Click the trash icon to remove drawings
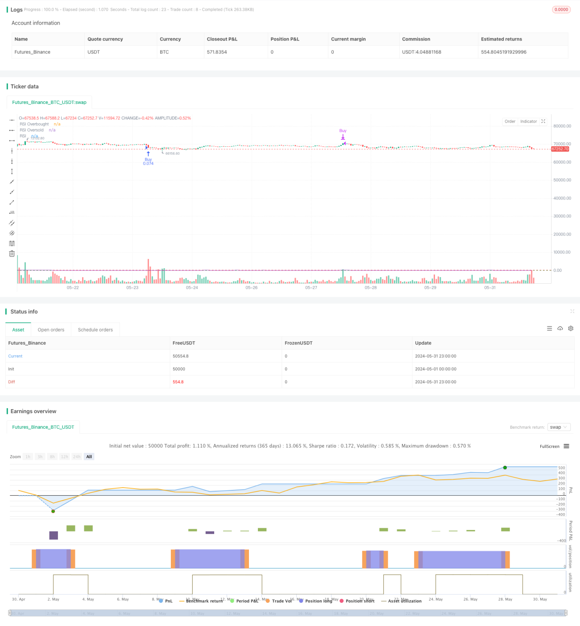The height and width of the screenshot is (626, 580). click(x=12, y=253)
